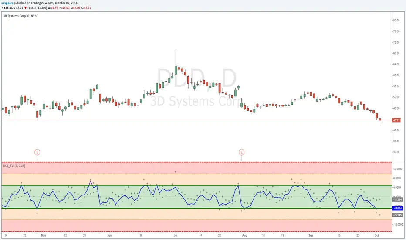This screenshot has width=406, height=240.
Task: Click the gray -7.7345 indicator value tag
Action: coord(397,215)
